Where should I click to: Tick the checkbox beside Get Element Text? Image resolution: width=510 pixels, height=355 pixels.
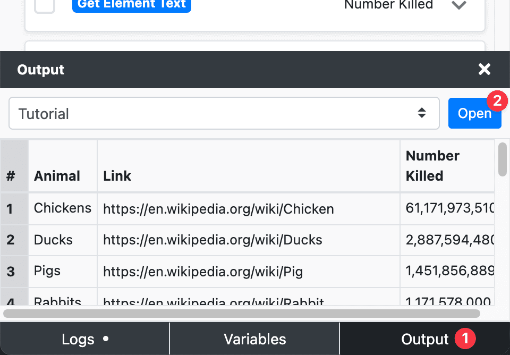pyautogui.click(x=45, y=5)
